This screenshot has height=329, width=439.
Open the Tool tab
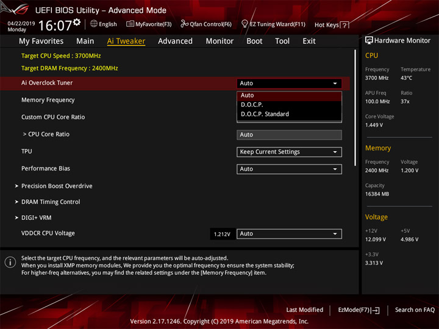(282, 41)
